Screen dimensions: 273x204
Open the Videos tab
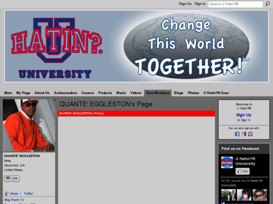(136, 93)
